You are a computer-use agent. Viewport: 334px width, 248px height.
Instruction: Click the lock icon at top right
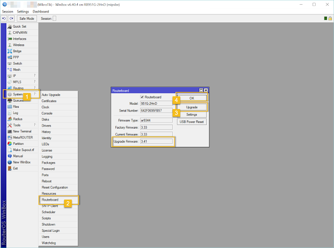[330, 18]
